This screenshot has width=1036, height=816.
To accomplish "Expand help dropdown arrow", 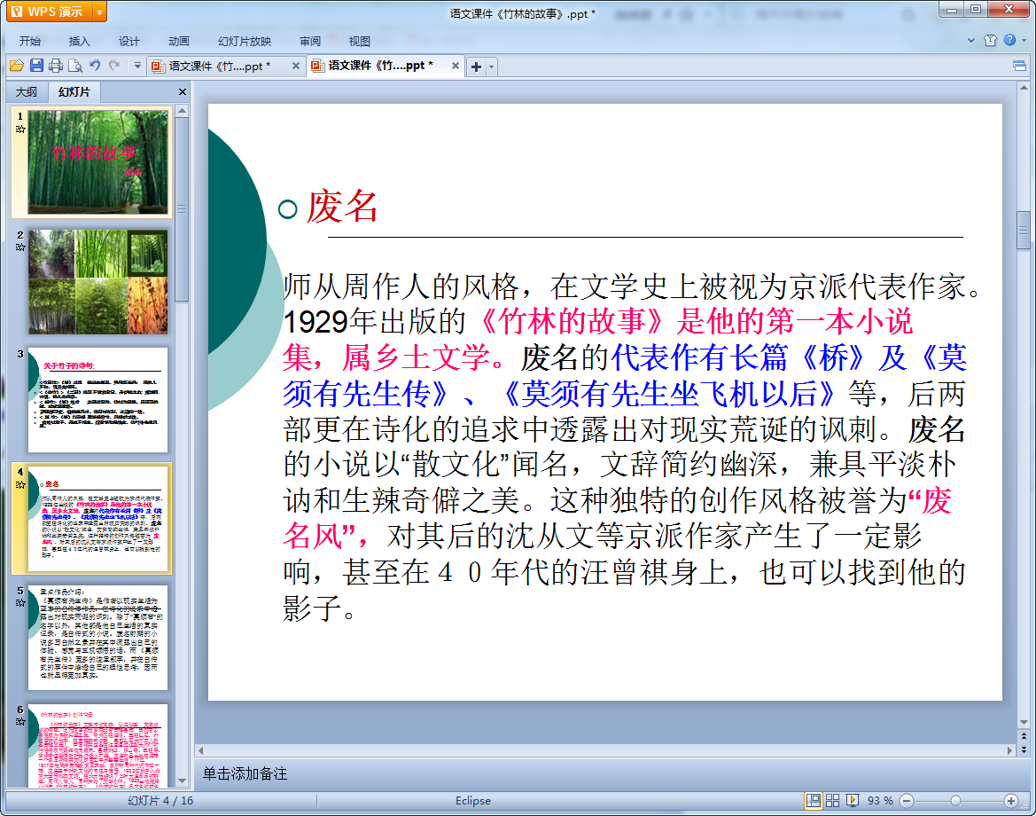I will pos(1024,40).
